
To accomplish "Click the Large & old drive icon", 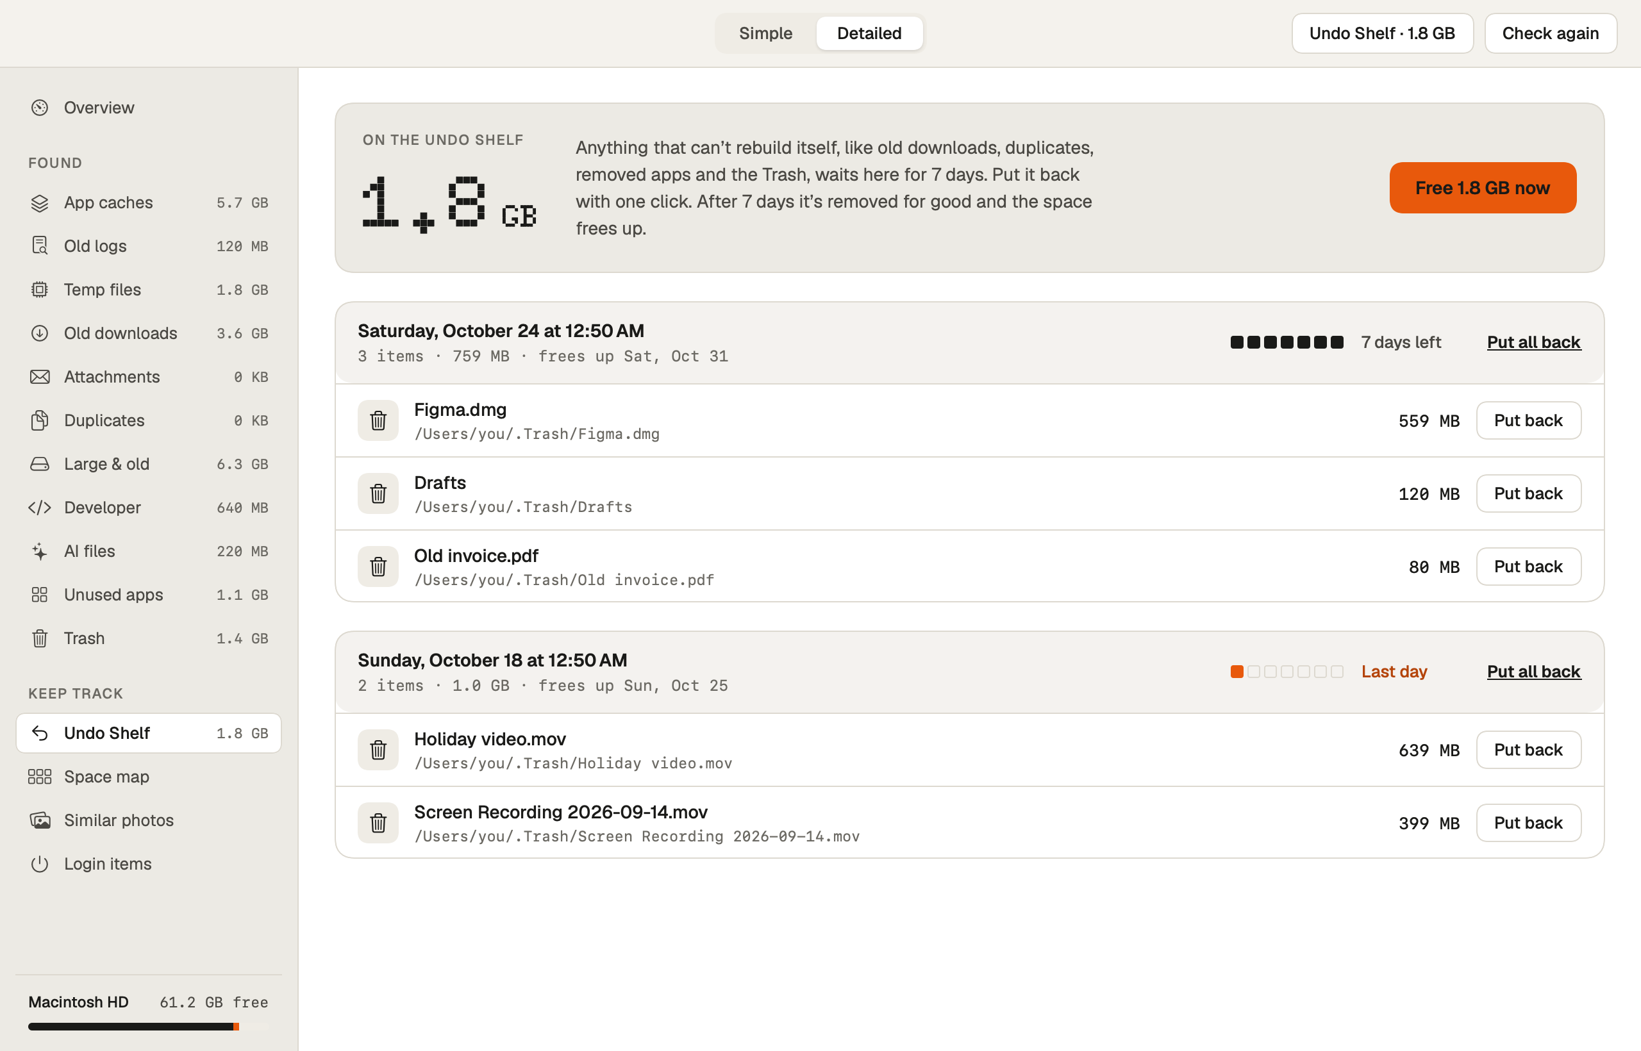I will point(40,464).
